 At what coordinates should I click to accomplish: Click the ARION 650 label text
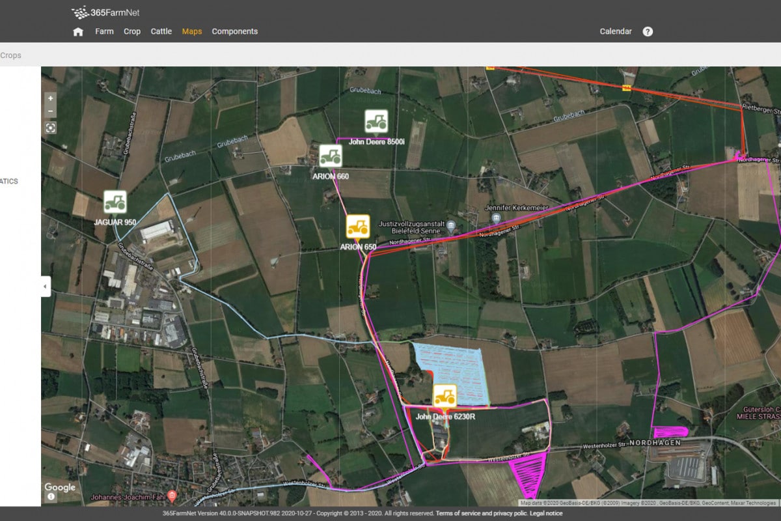pyautogui.click(x=358, y=247)
